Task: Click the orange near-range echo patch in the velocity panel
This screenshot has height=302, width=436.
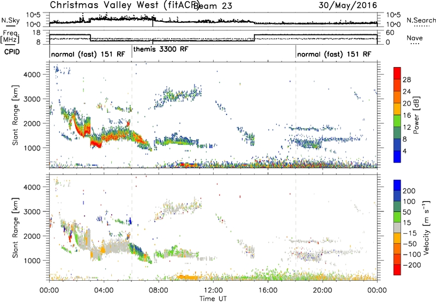Action: coord(187,277)
